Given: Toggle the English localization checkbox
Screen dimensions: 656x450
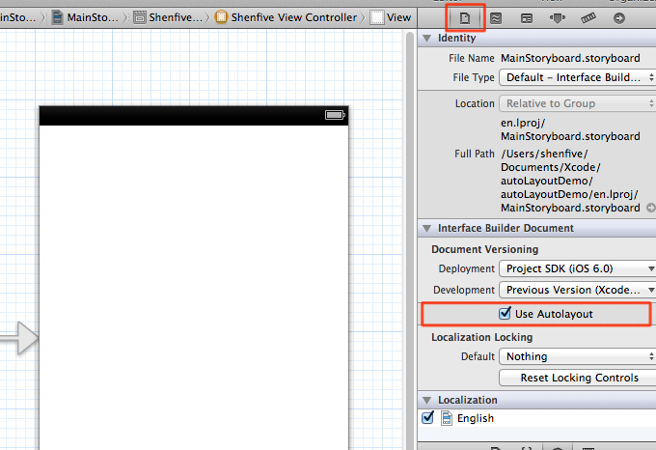Looking at the screenshot, I should click(x=427, y=418).
